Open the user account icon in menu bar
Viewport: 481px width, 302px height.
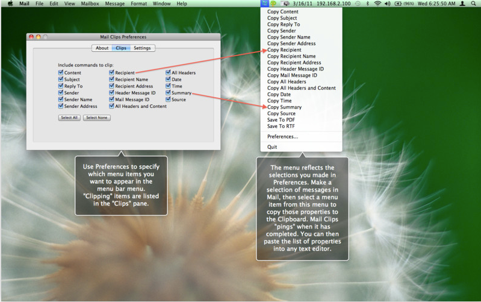[462, 4]
